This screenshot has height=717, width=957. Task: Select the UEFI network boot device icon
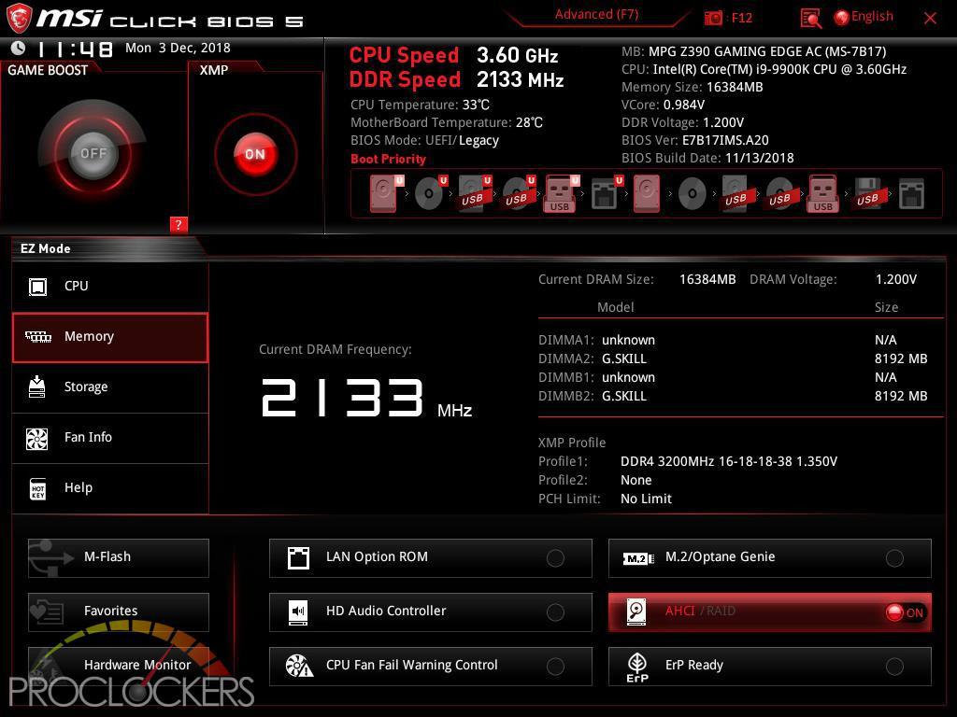coord(606,193)
